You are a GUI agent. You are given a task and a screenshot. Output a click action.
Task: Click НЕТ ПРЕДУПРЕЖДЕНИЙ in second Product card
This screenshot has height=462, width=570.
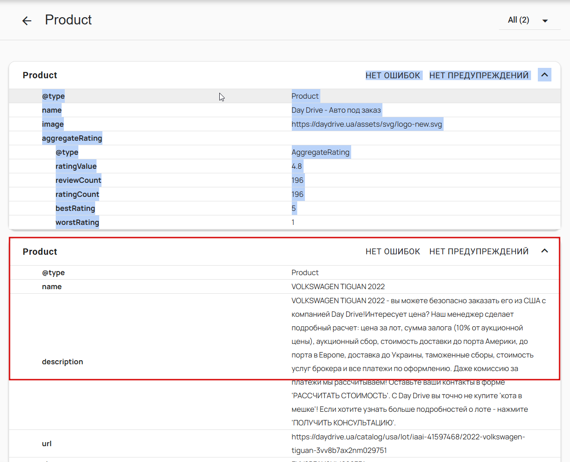pos(479,252)
